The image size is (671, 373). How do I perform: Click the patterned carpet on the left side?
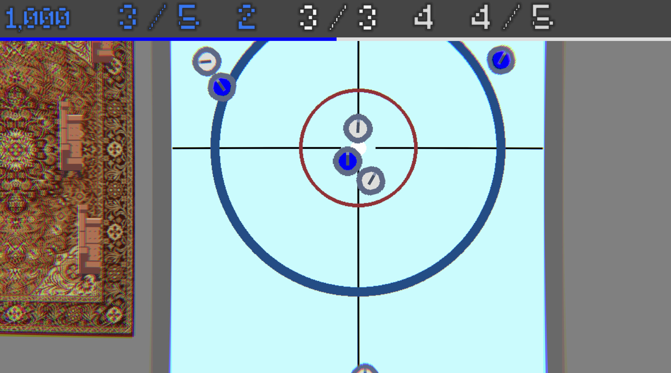[x=63, y=174]
